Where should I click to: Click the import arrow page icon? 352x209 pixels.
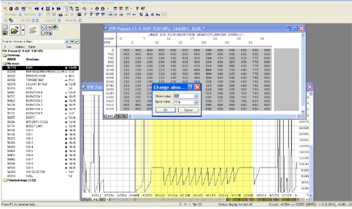[x=44, y=28]
